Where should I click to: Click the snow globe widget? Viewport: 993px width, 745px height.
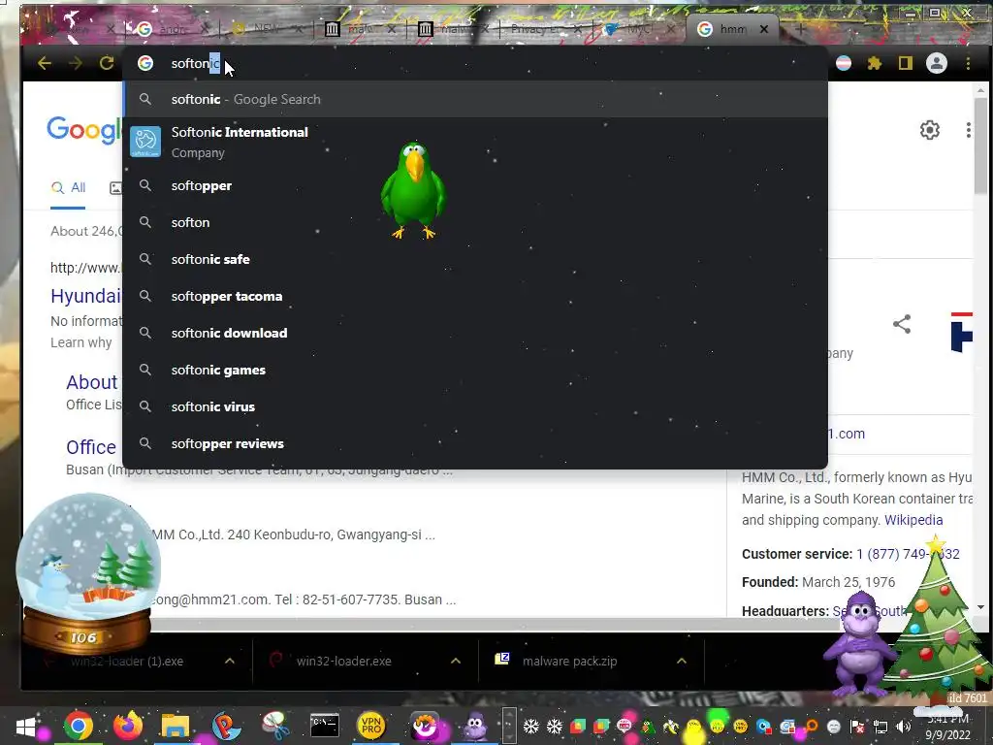pos(88,572)
